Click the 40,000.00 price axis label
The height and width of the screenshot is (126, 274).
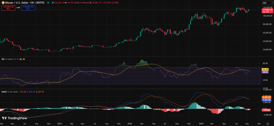pos(267,41)
